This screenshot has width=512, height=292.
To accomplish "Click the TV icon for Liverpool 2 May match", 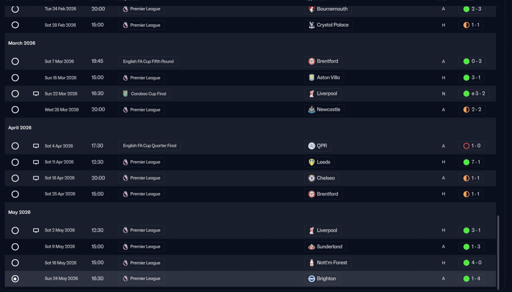I will [x=36, y=230].
